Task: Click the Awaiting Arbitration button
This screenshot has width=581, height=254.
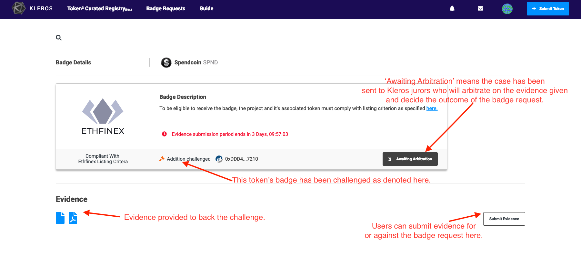Action: click(410, 159)
